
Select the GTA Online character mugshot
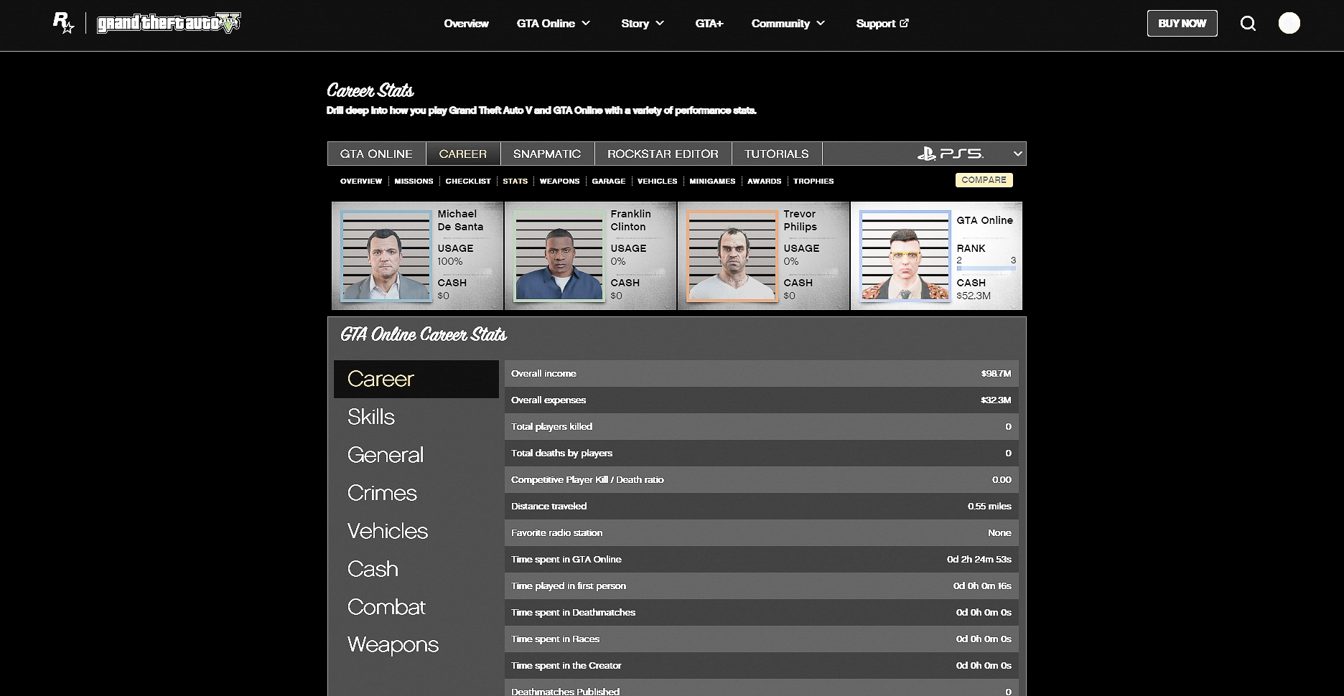(x=905, y=256)
